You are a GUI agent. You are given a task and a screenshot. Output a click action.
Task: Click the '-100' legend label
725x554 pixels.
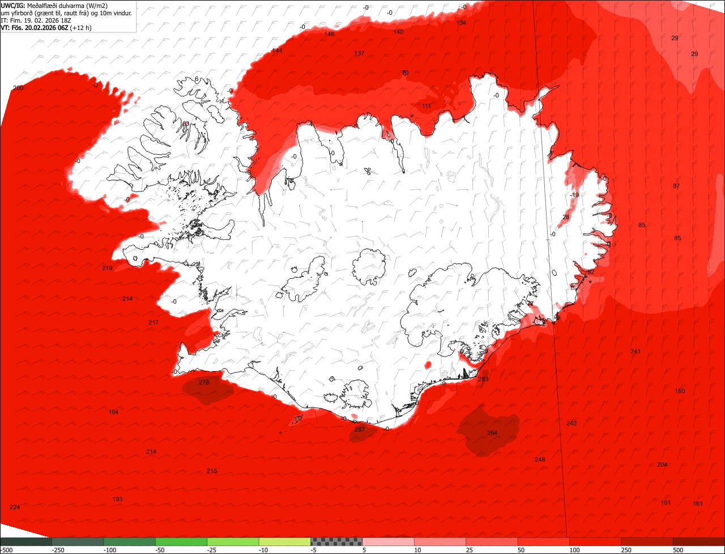109,550
